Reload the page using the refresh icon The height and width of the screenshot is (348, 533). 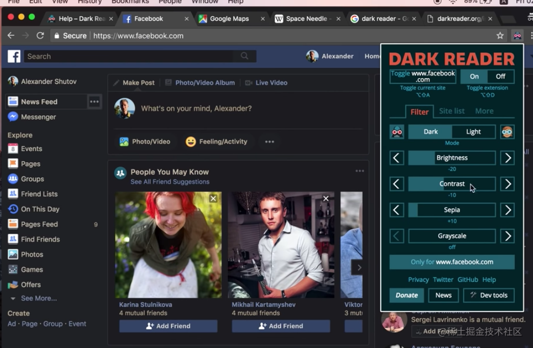(40, 35)
